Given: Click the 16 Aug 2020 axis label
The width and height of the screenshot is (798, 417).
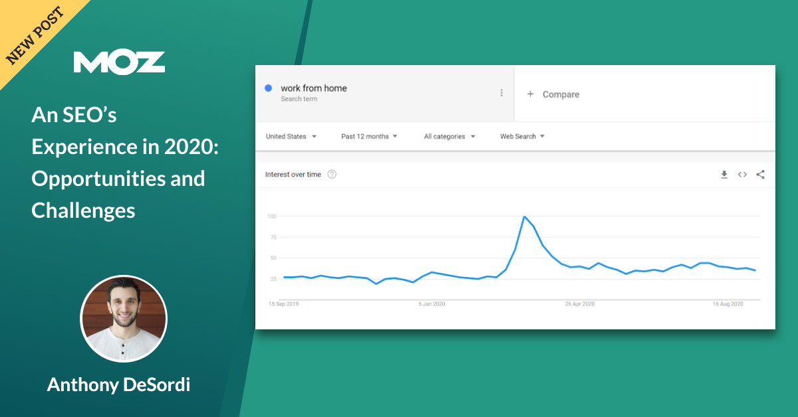Looking at the screenshot, I should (x=728, y=303).
